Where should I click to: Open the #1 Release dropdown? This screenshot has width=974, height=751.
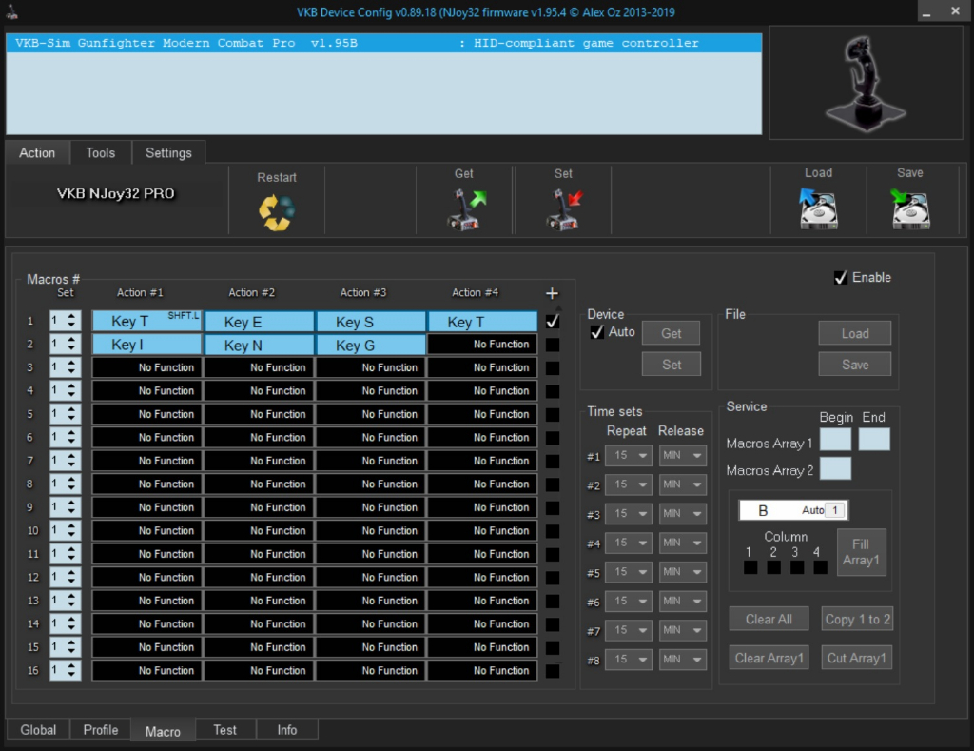click(x=683, y=456)
